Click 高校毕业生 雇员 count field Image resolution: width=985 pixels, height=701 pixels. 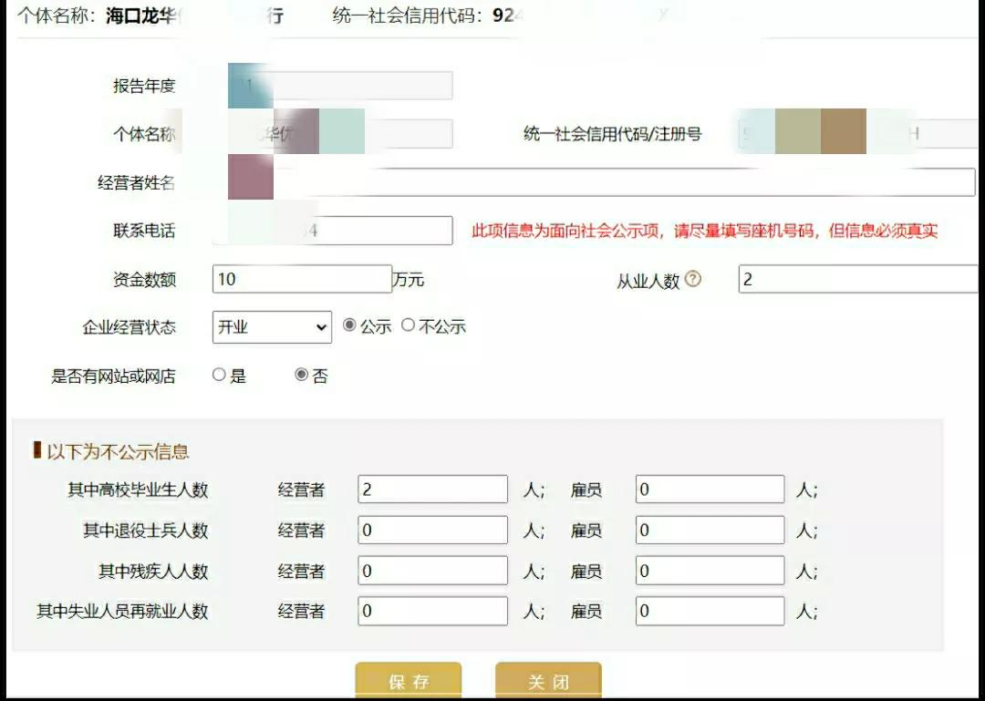click(x=710, y=490)
